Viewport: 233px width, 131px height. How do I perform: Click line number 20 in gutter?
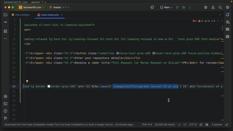click(14, 86)
